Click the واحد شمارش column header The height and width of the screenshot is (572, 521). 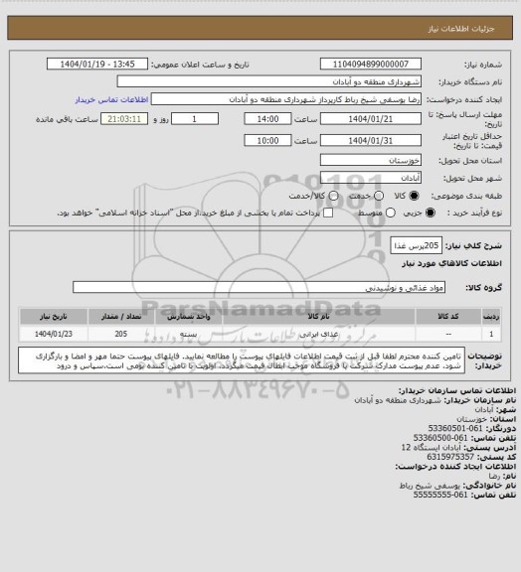pos(189,317)
